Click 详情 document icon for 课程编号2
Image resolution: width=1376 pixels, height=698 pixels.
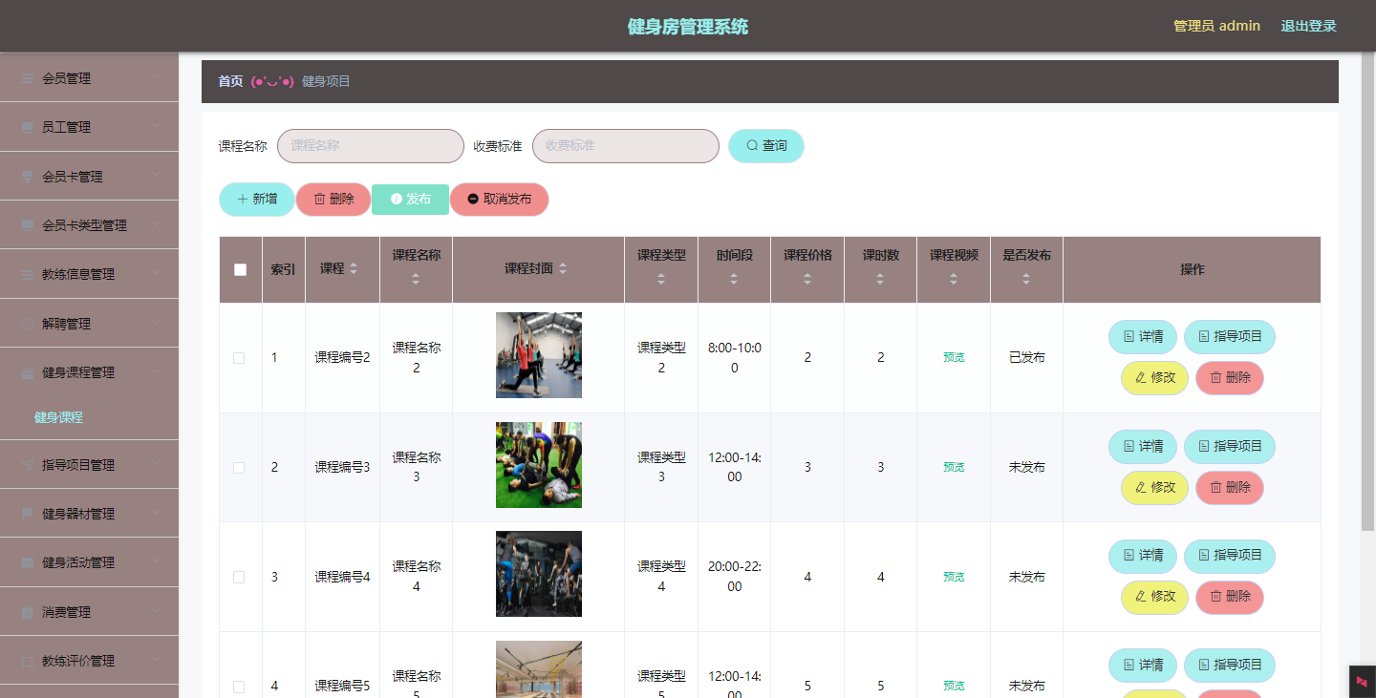(1129, 336)
